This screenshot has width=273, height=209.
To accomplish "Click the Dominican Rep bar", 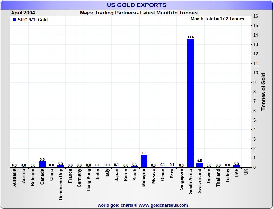I will (x=61, y=166).
